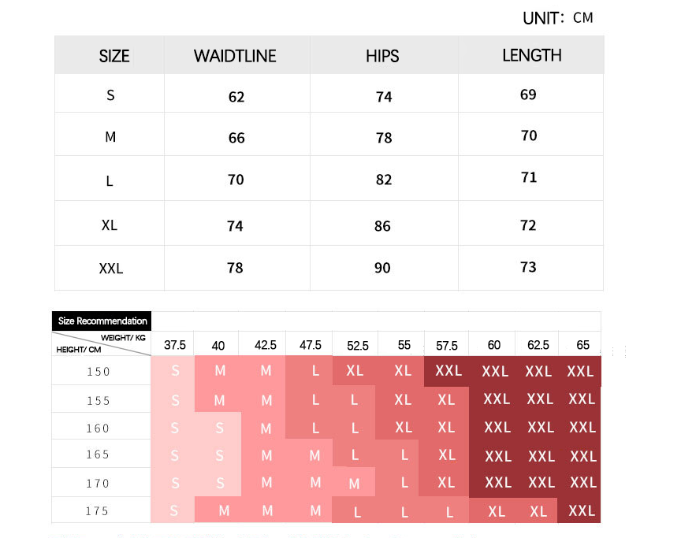This screenshot has width=681, height=538.
Task: Click waistline value 62 for size S
Action: tap(236, 97)
